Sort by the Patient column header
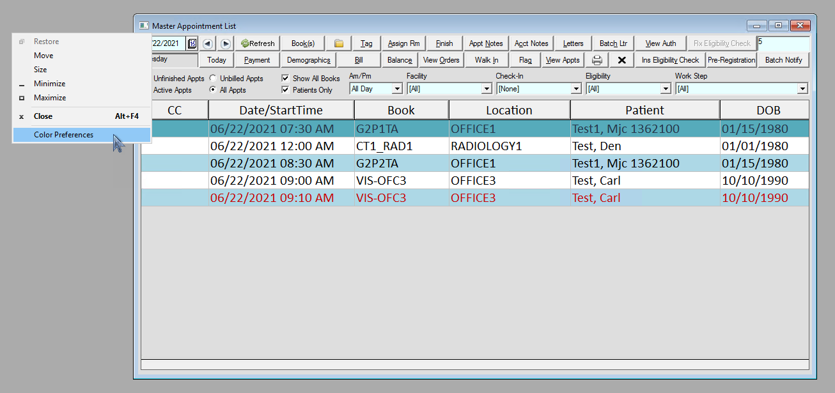Viewport: 835px width, 393px height. (644, 110)
